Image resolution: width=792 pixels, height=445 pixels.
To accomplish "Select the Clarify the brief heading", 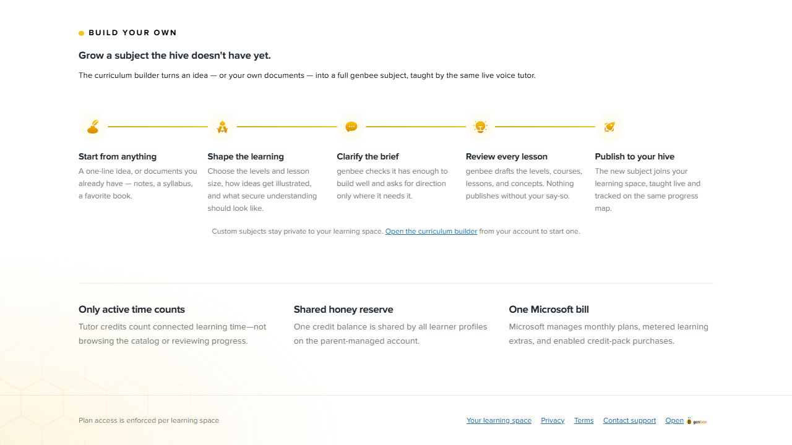I will point(368,156).
